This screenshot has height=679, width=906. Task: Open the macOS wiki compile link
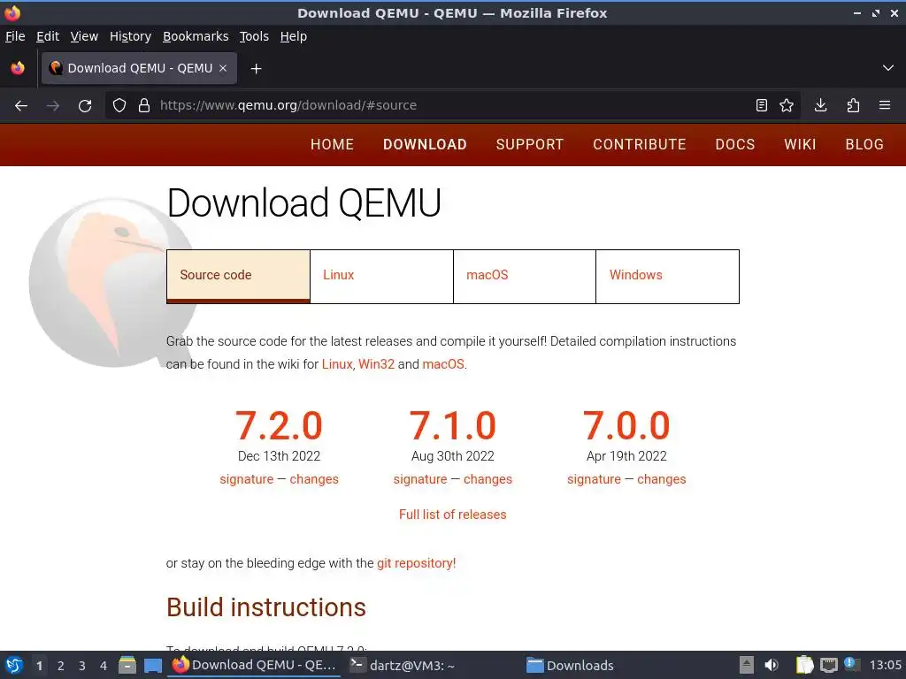[443, 364]
